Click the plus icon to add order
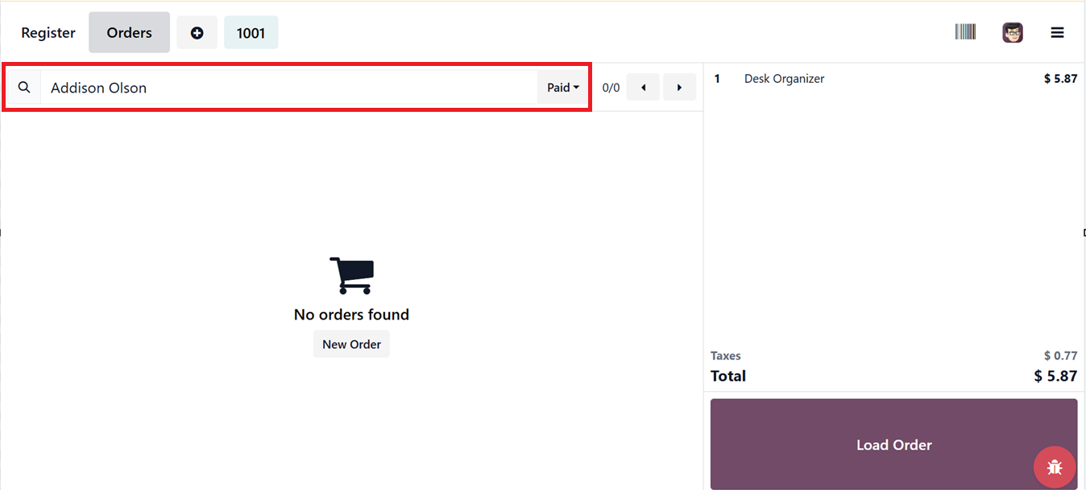This screenshot has height=490, width=1086. [x=197, y=33]
